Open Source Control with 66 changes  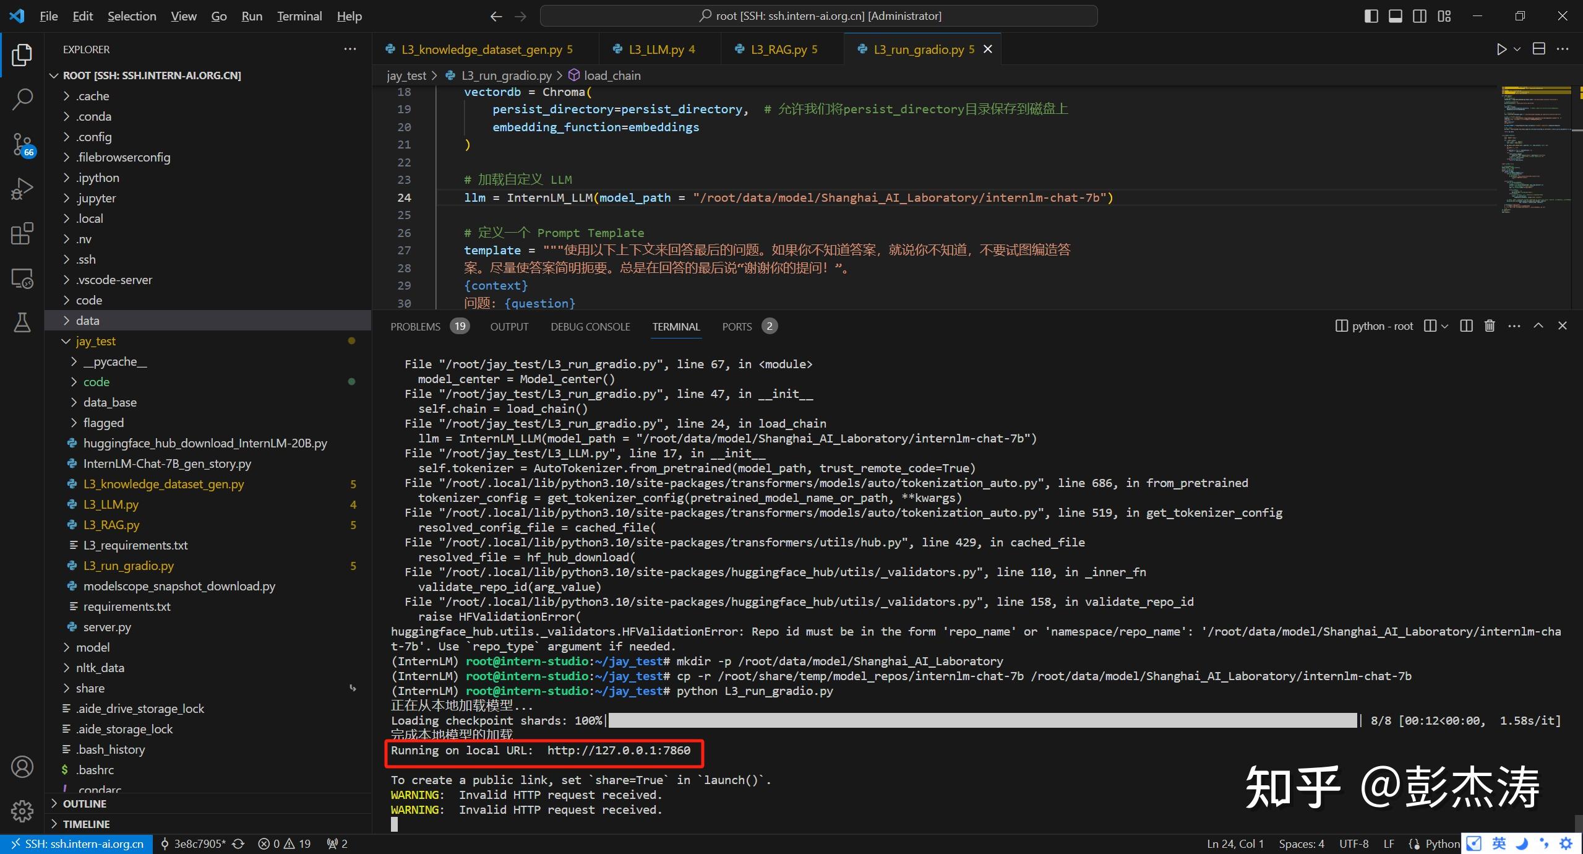pos(22,144)
